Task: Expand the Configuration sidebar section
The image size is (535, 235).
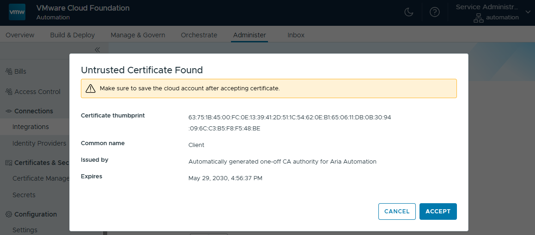Action: click(36, 214)
